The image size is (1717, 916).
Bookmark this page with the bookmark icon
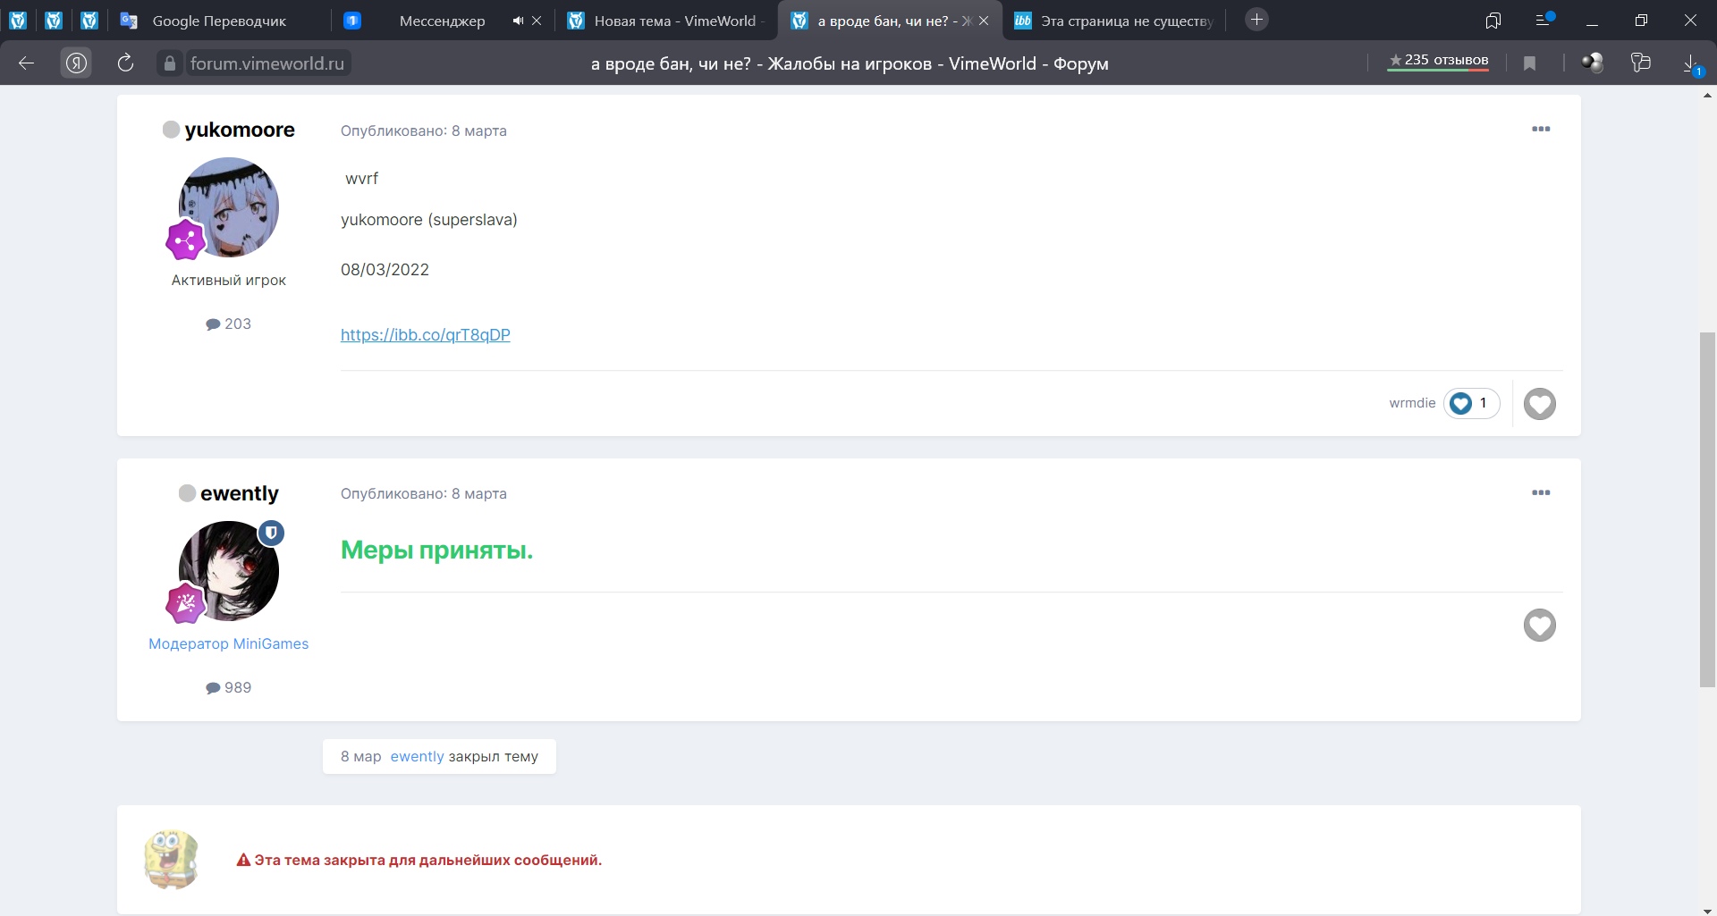click(x=1529, y=63)
